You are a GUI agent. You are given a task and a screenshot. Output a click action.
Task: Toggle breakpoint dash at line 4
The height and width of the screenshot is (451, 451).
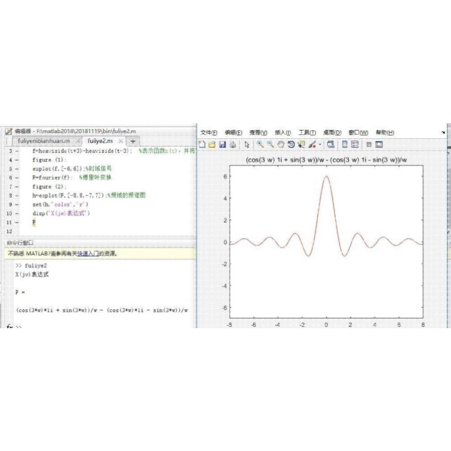[x=17, y=160]
